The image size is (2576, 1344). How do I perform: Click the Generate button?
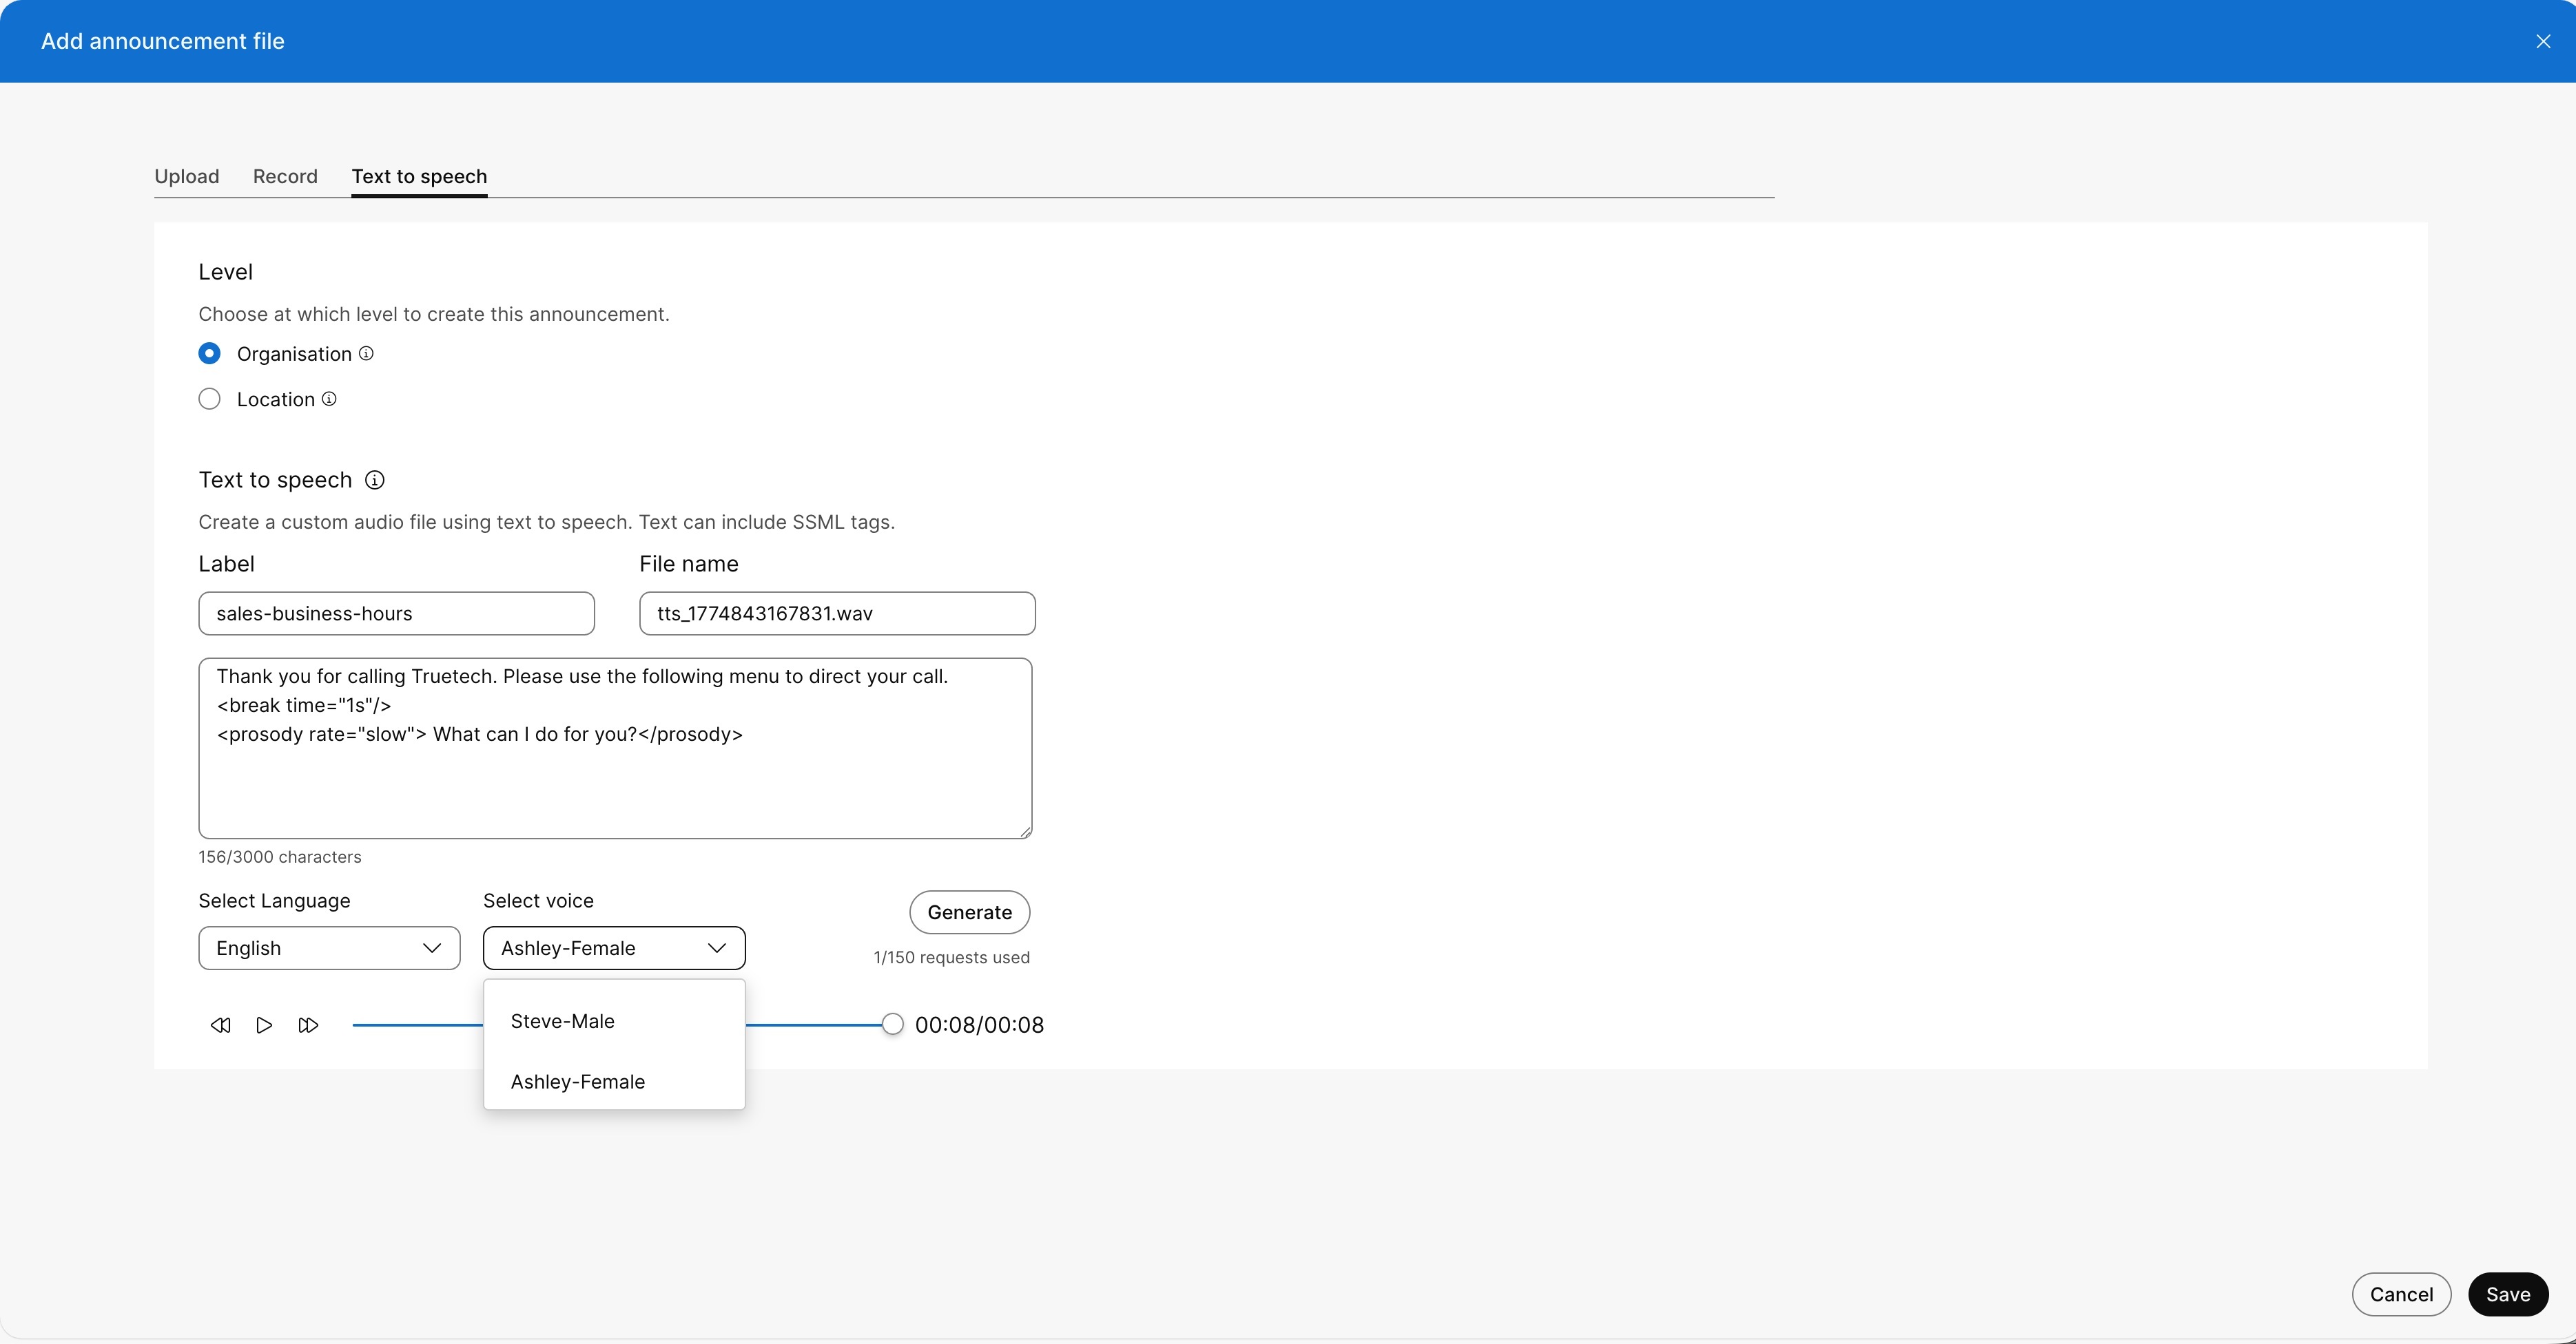pos(968,912)
